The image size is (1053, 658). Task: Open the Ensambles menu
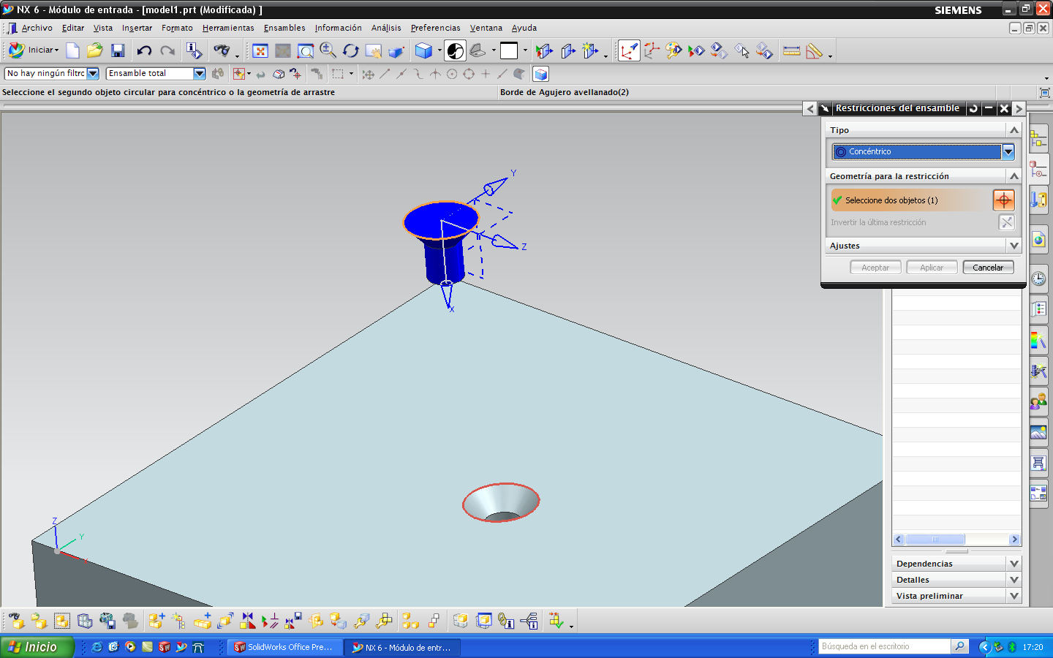[x=284, y=28]
